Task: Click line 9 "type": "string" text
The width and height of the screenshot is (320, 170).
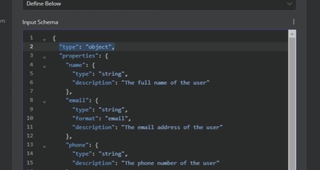Action: coord(100,110)
